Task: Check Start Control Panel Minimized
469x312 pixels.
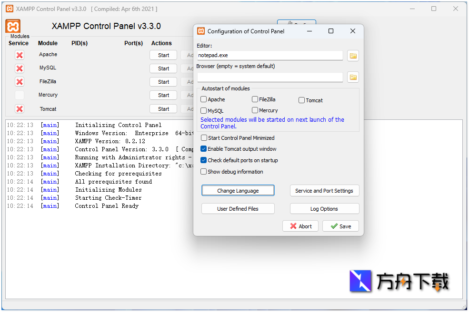Action: pos(204,138)
